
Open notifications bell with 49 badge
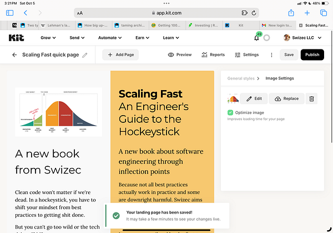pos(257,38)
